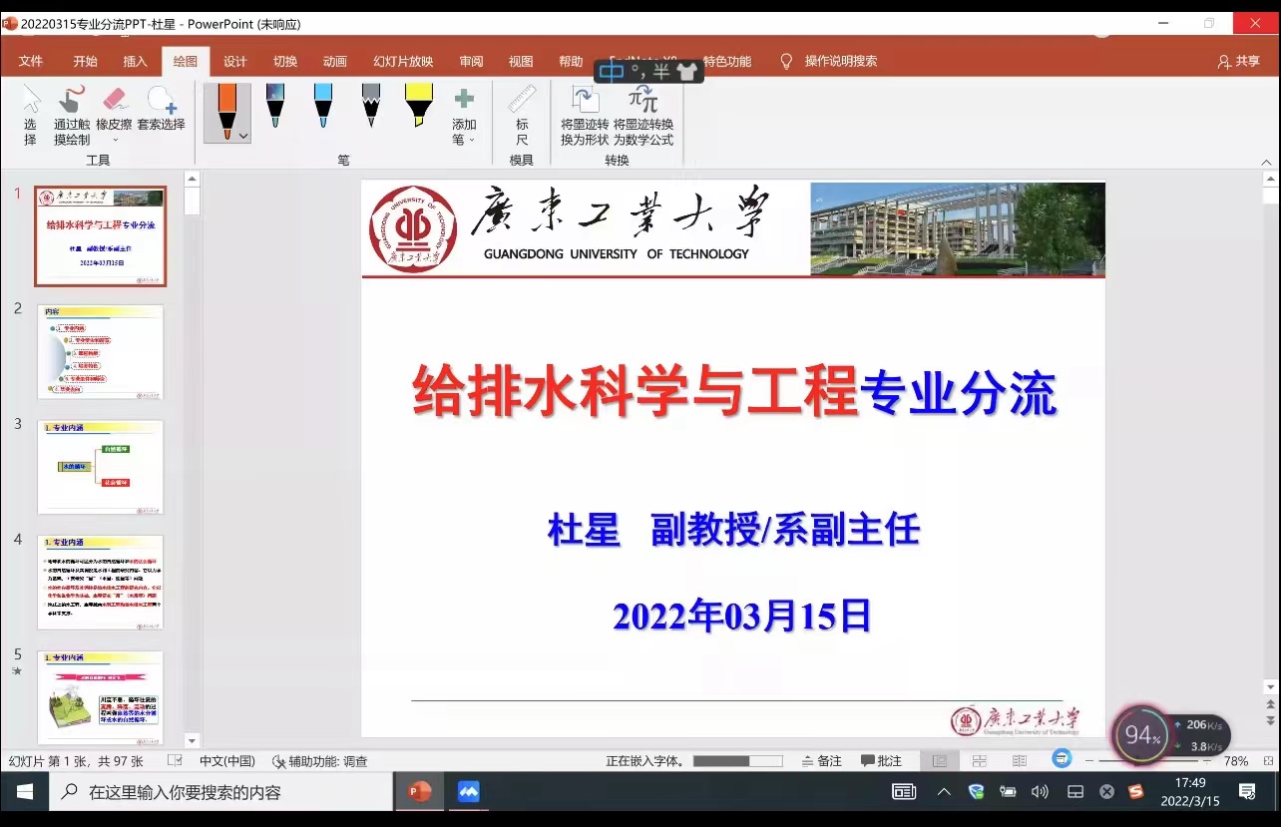Expand the eraser options arrow
Screen dimensions: 1281x827
(x=115, y=141)
